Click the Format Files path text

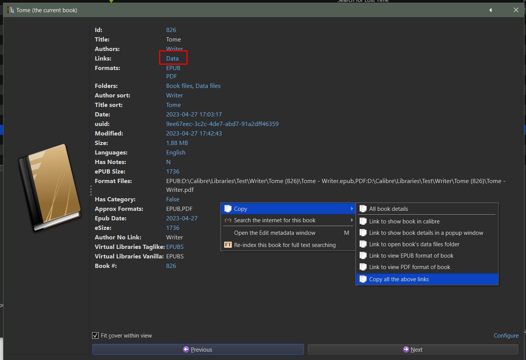pos(336,185)
